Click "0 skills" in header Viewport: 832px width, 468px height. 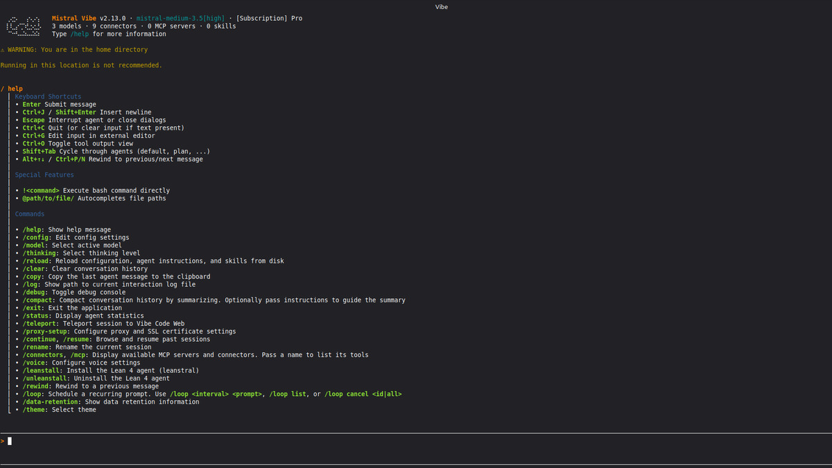222,26
